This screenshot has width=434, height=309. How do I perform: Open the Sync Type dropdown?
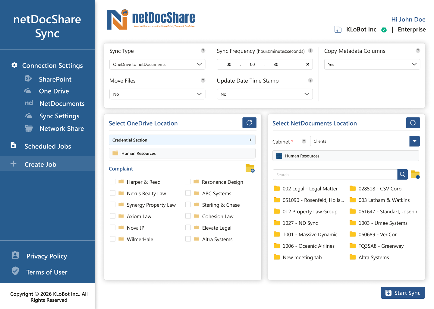157,64
